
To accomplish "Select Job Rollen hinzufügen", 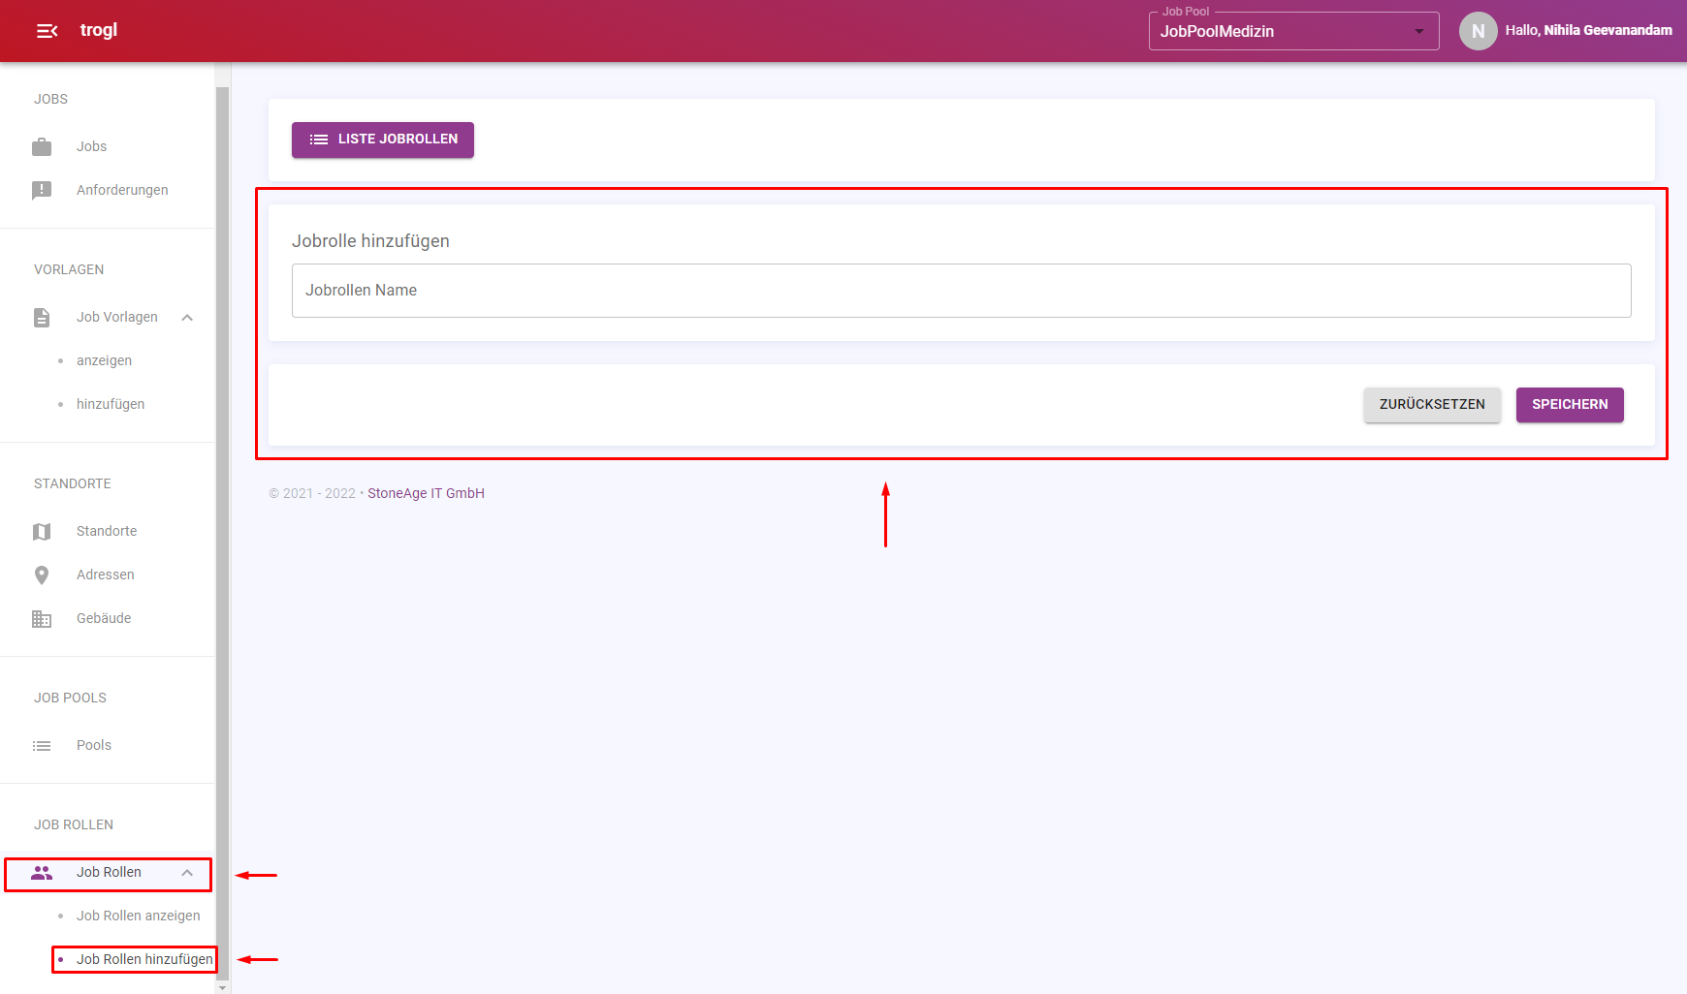I will 144,959.
